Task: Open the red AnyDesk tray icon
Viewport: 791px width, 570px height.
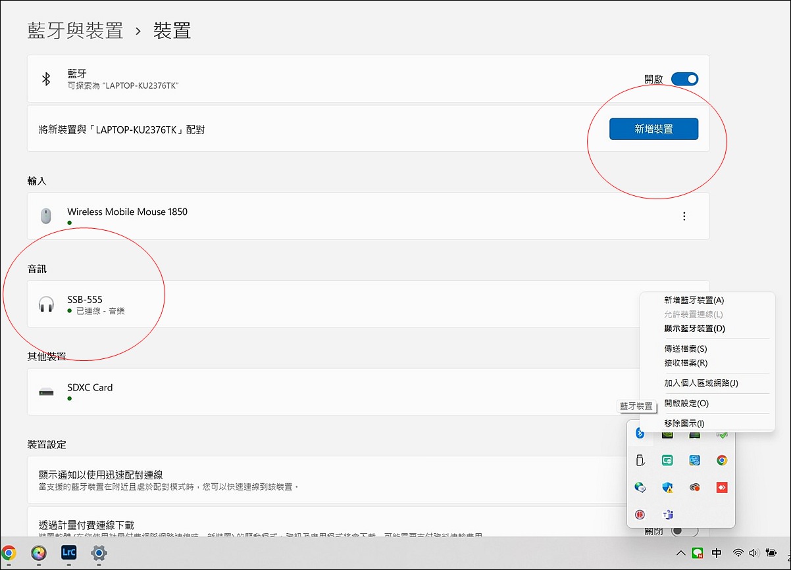Action: coord(722,487)
